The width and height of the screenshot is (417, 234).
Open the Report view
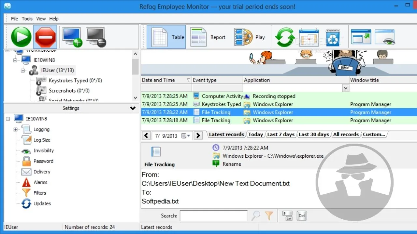(208, 37)
